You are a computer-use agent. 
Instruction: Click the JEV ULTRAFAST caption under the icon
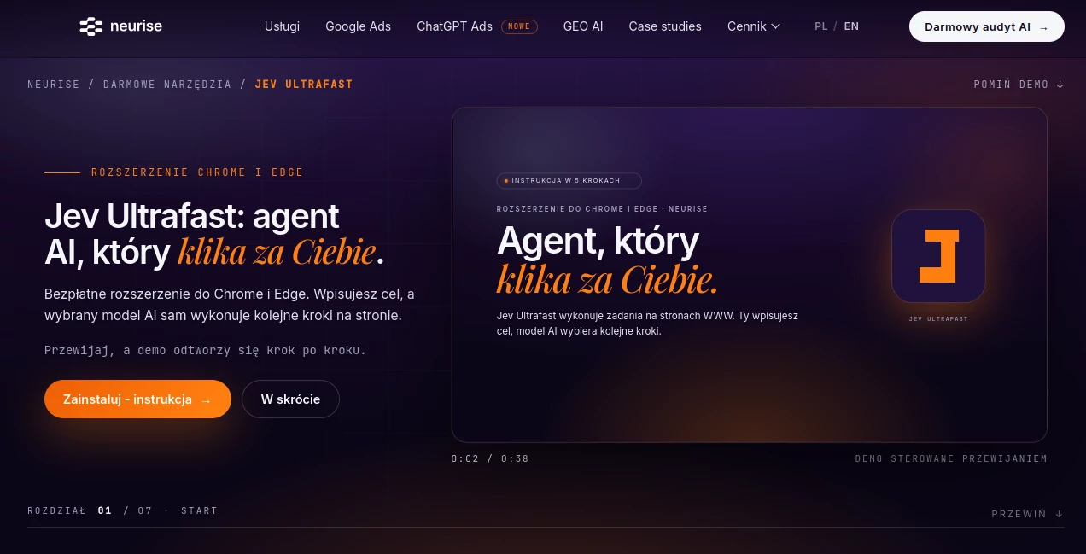(938, 318)
